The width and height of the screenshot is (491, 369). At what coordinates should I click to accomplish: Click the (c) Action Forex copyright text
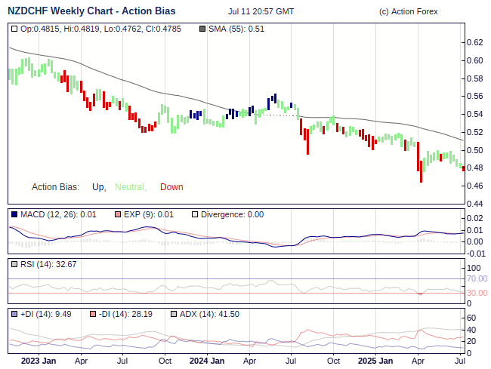click(x=414, y=12)
